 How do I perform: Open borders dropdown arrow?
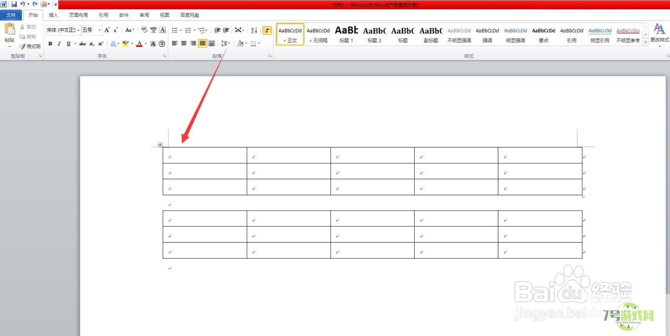click(259, 44)
